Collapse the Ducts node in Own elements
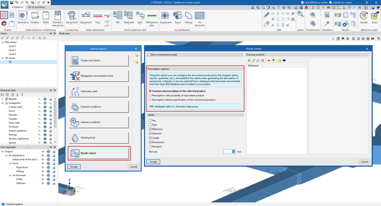 pos(10,164)
